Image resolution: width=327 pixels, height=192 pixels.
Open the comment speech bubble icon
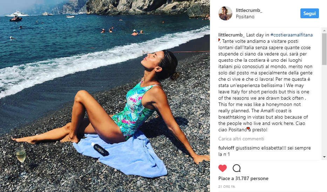click(x=237, y=168)
